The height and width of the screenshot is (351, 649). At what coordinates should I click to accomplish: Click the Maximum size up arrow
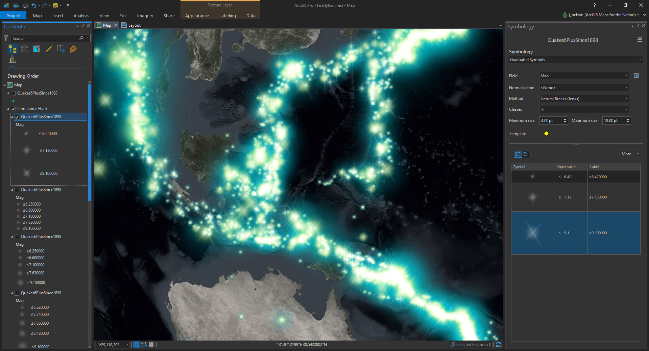point(628,119)
